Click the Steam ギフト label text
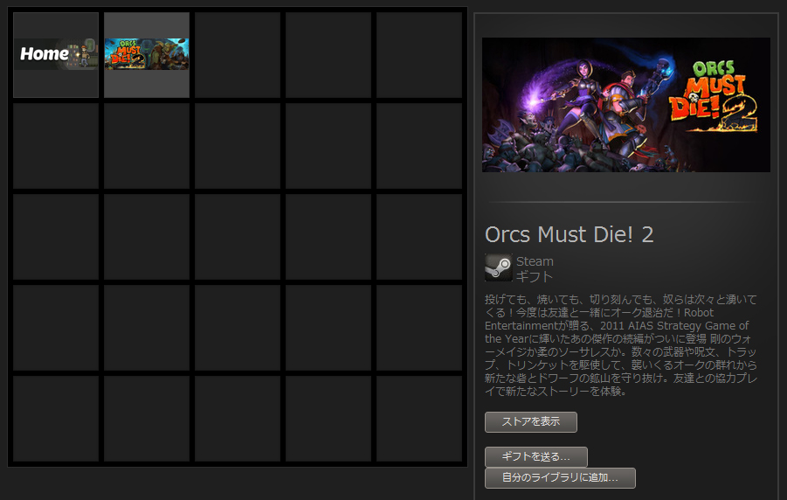The image size is (787, 500). 535,269
